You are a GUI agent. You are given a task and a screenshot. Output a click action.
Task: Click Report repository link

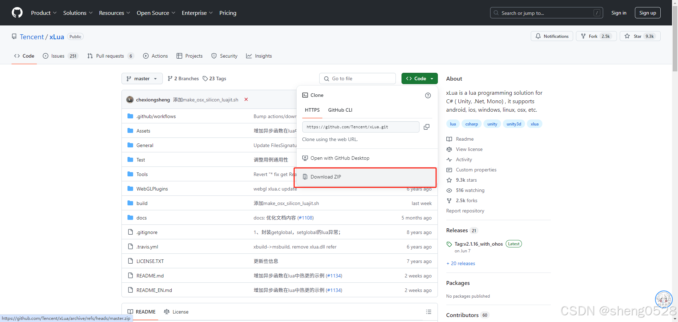point(465,211)
